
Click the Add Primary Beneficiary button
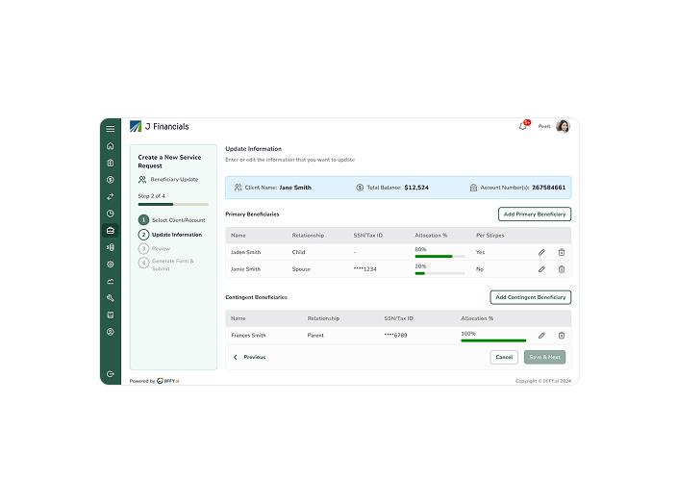pyautogui.click(x=534, y=214)
